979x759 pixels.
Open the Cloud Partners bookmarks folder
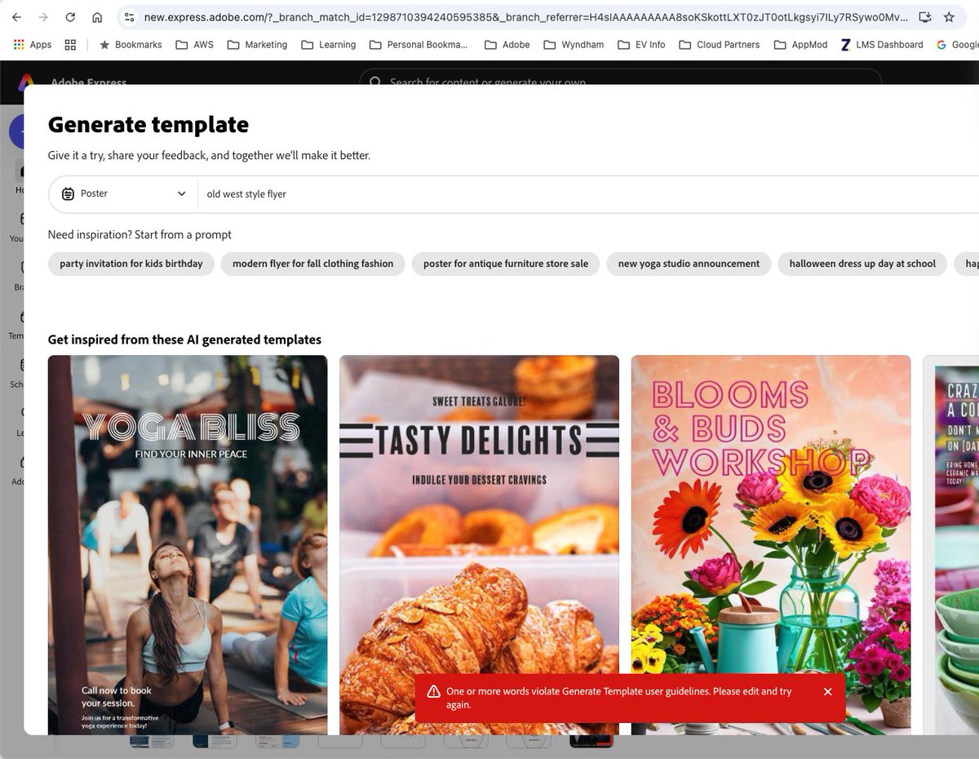[720, 45]
